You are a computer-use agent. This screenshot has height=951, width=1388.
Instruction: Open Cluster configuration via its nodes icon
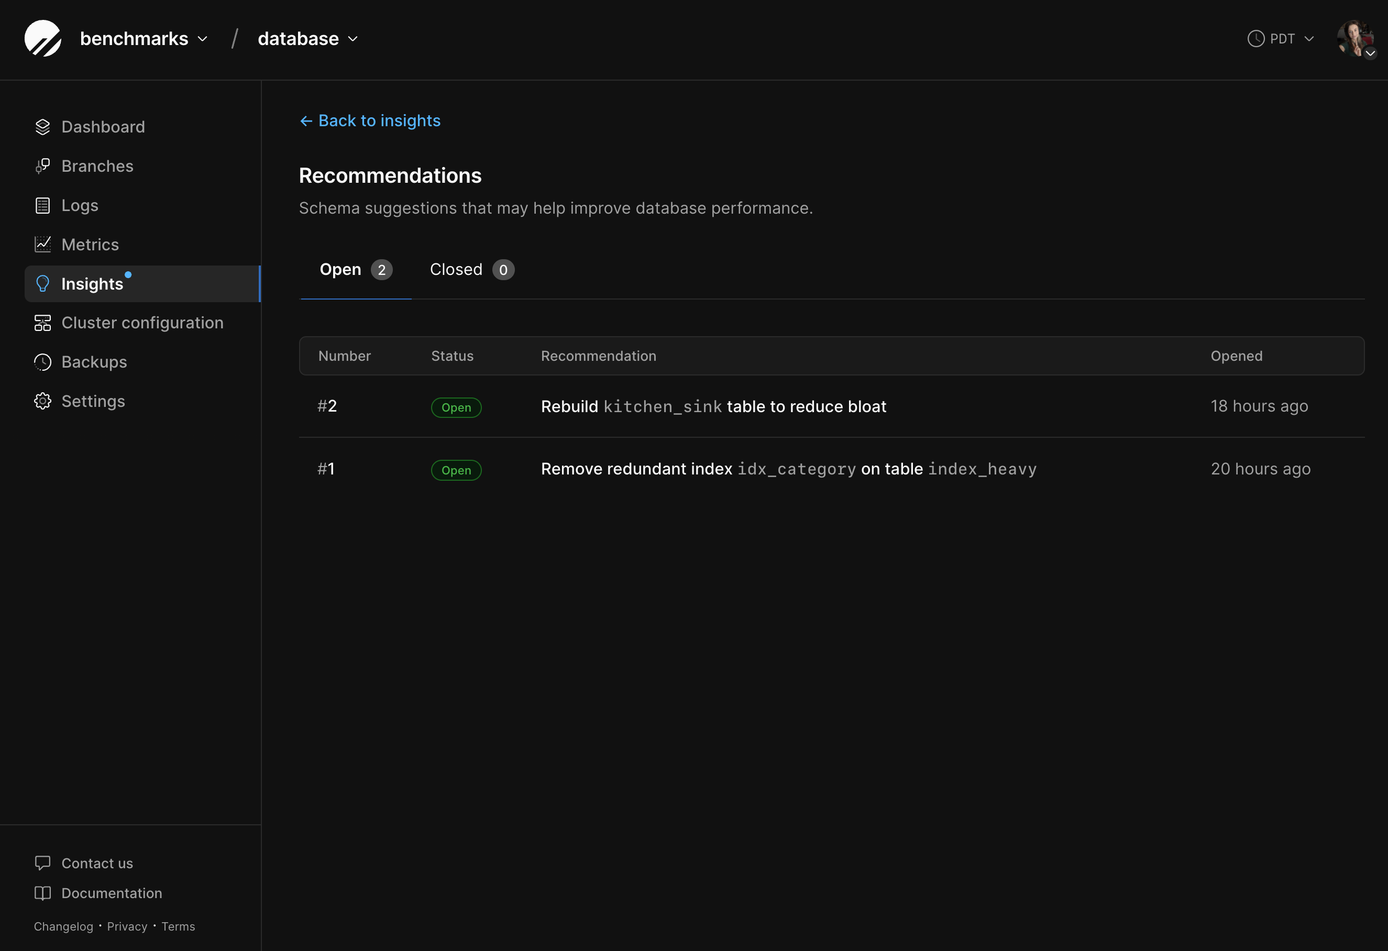click(42, 323)
